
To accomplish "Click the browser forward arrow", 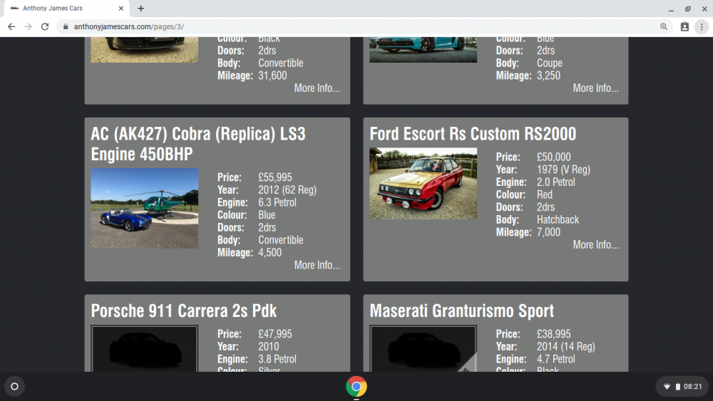I will (29, 27).
